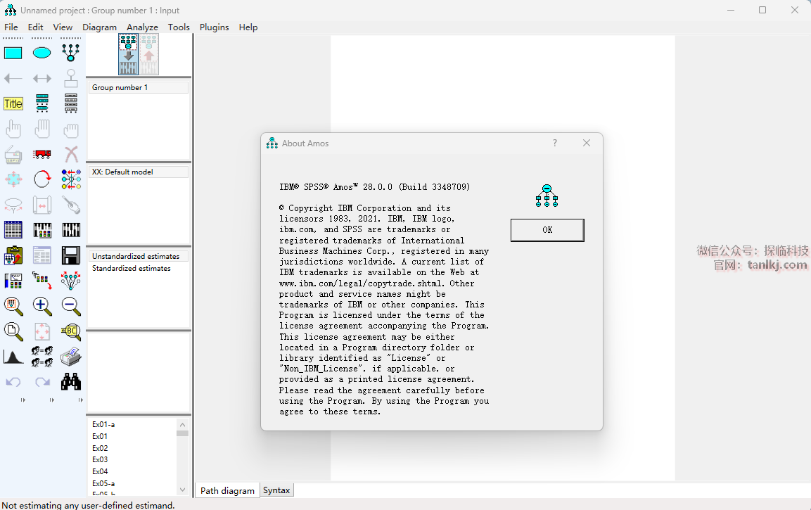The image size is (811, 510).
Task: Click the rotate indicators circular arrow icon
Action: tap(42, 179)
